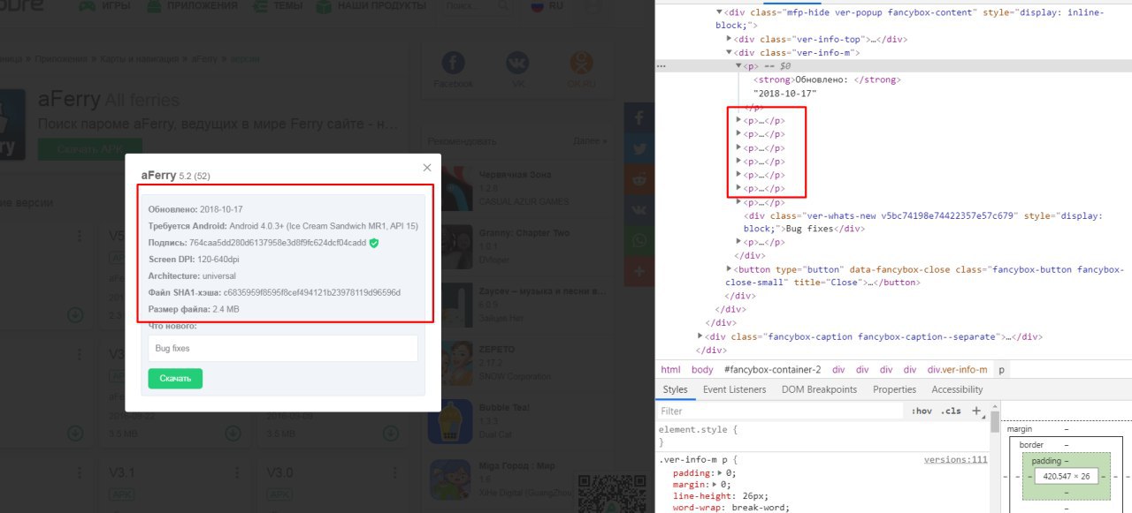Open the OK.RU social icon

pos(581,64)
